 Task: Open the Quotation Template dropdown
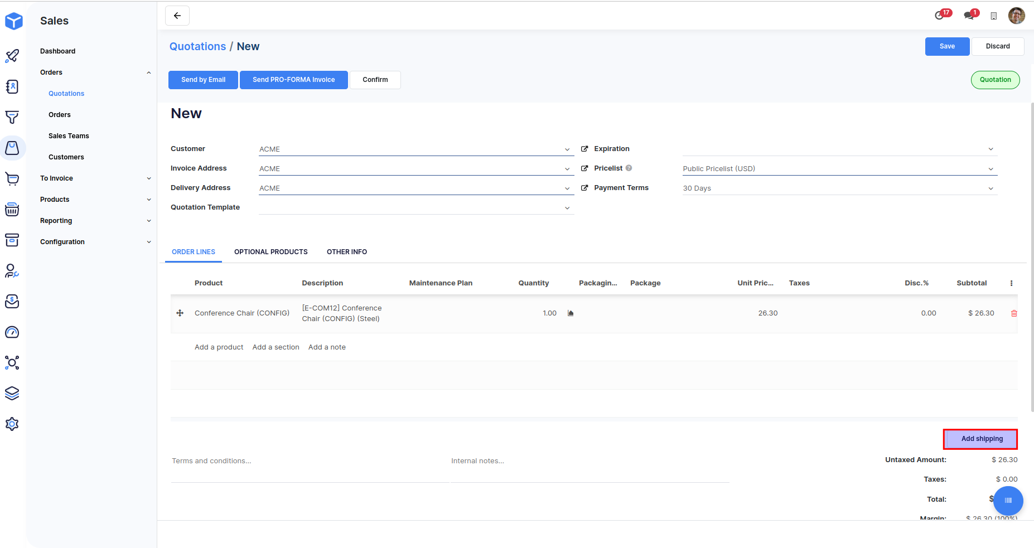567,208
